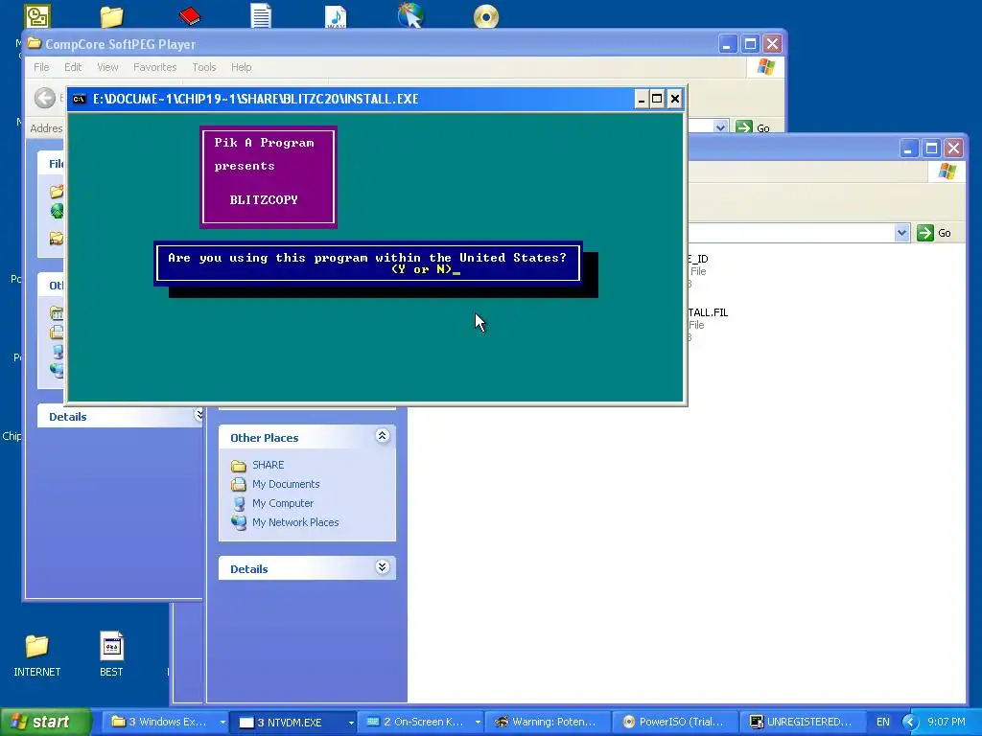Click the Y or N prompt in the installer
Viewport: 982px width, 736px height.
422,269
